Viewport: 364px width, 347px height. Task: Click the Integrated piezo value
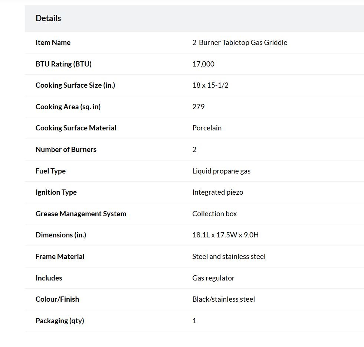pos(218,192)
